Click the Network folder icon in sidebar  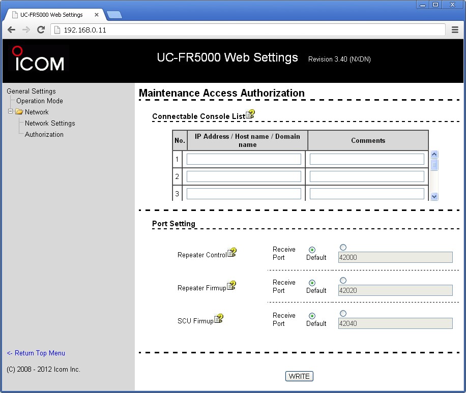click(19, 112)
